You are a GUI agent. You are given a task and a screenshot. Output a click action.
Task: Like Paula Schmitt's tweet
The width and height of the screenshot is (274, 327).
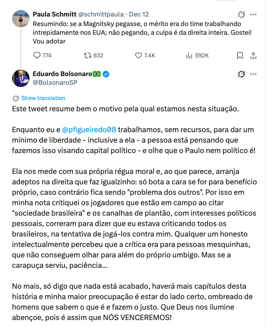[139, 55]
